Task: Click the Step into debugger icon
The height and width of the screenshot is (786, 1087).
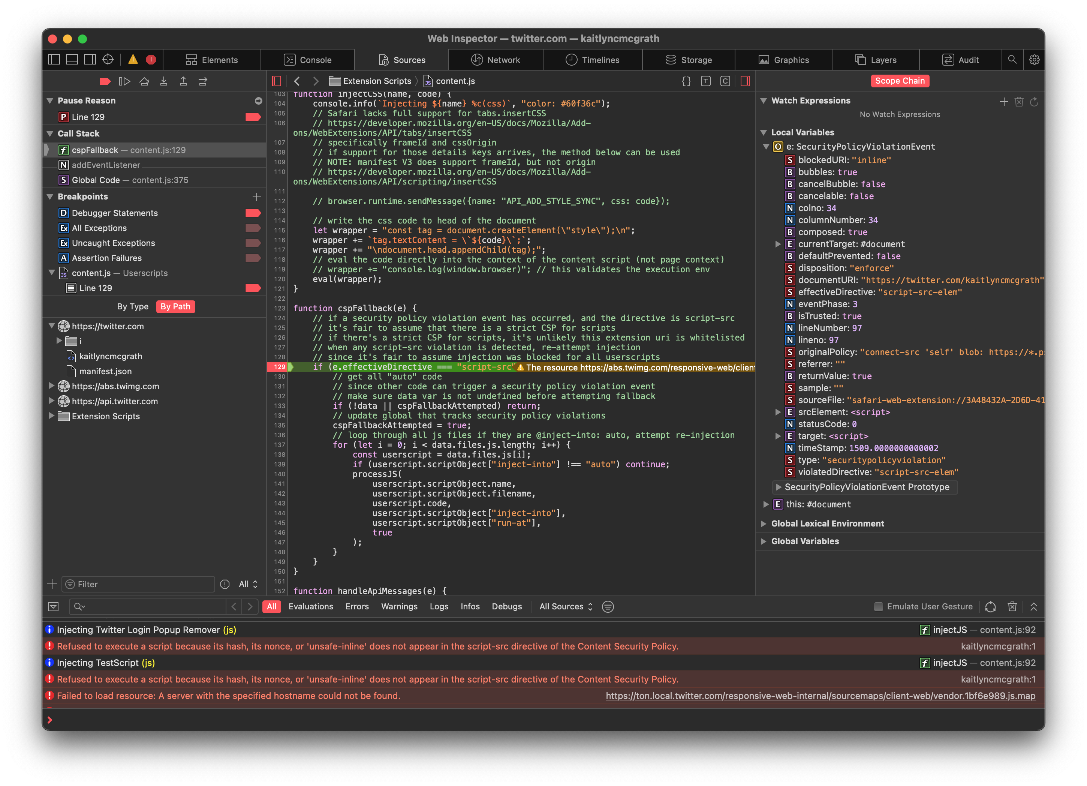Action: [164, 81]
